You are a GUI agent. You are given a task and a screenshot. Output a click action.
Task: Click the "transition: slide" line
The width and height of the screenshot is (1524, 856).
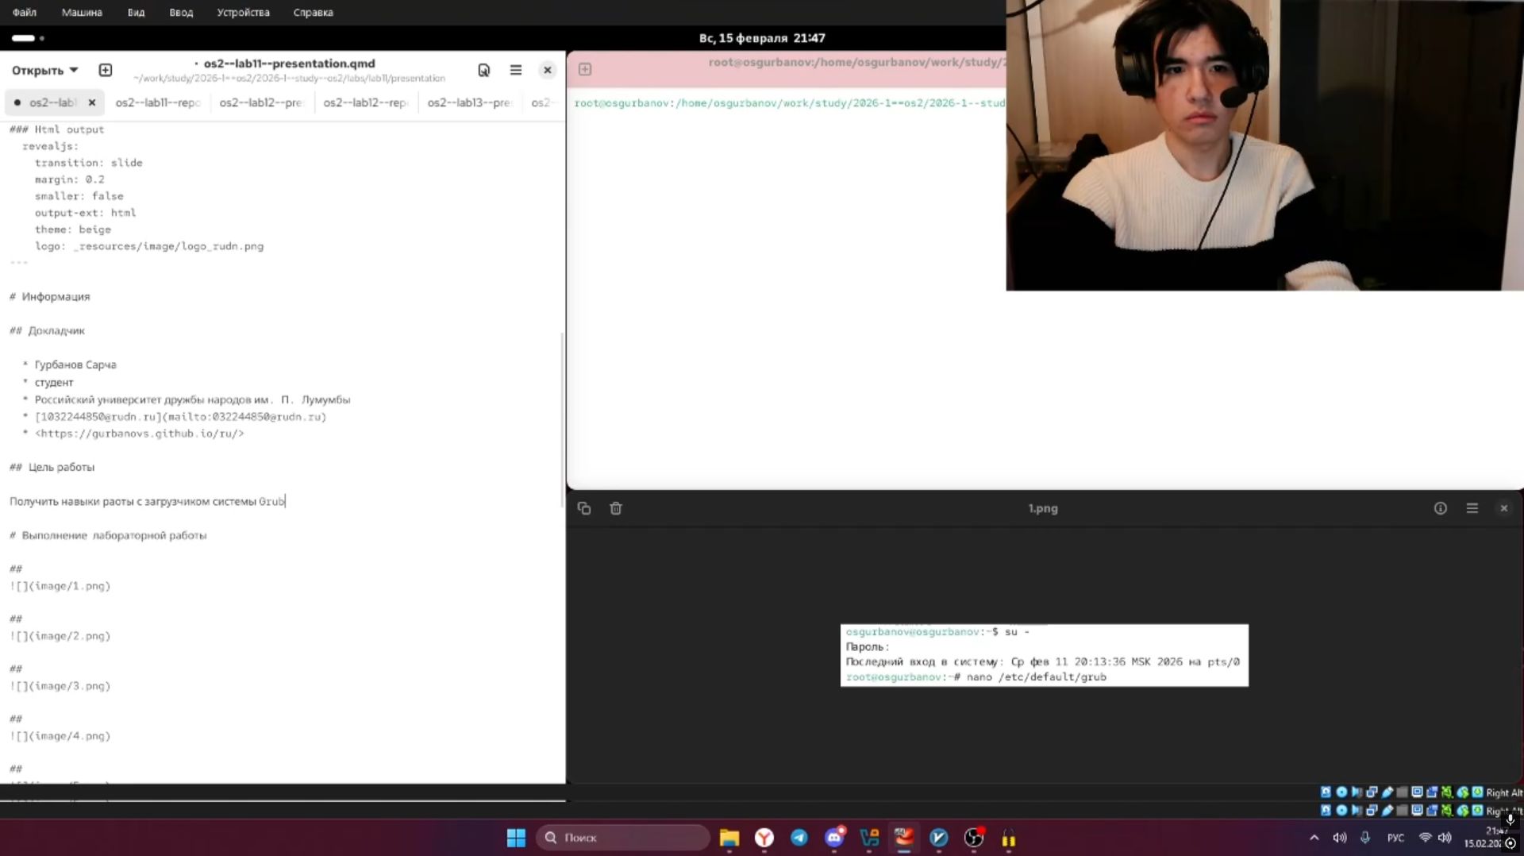point(89,163)
